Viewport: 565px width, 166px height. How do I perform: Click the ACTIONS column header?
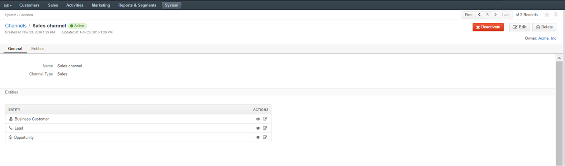(261, 109)
